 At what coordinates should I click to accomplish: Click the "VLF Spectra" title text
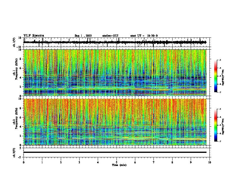click(x=34, y=36)
